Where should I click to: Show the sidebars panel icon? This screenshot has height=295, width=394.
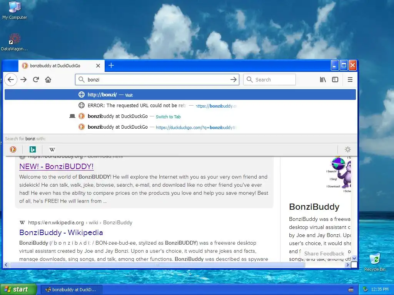tap(335, 80)
